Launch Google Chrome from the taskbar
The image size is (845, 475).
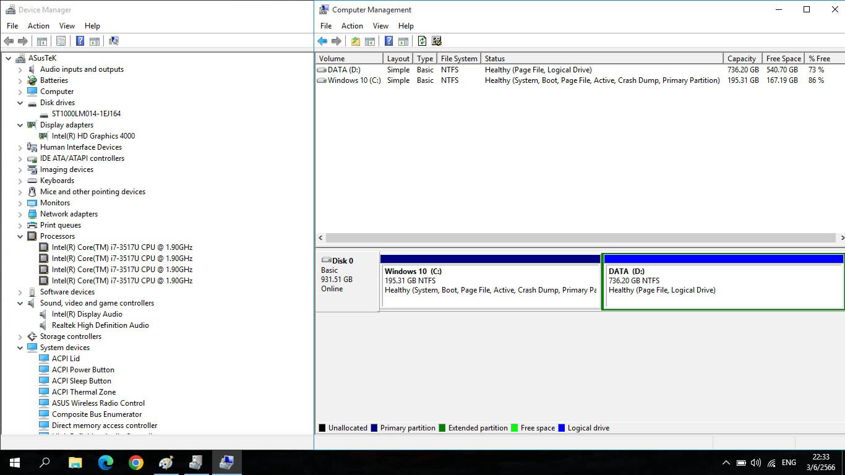[135, 463]
